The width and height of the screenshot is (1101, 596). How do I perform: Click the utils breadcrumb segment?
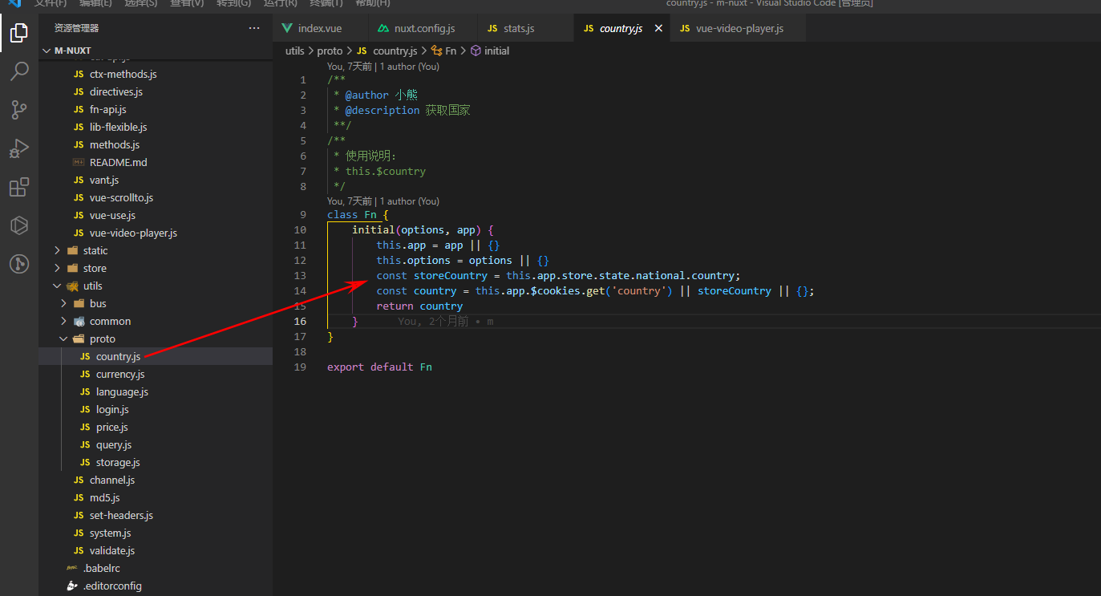(295, 51)
